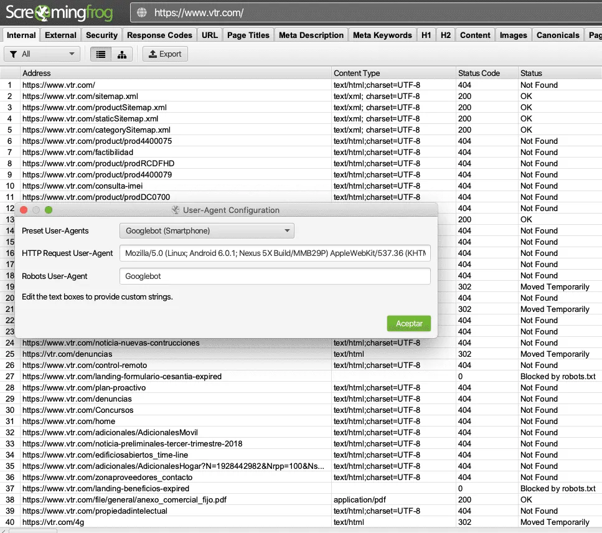602x533 pixels.
Task: Switch to tree structure view icon
Action: [122, 54]
